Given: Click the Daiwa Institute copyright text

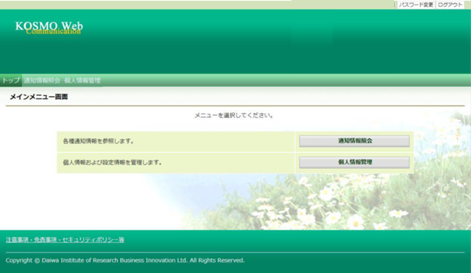Looking at the screenshot, I should pos(125,261).
